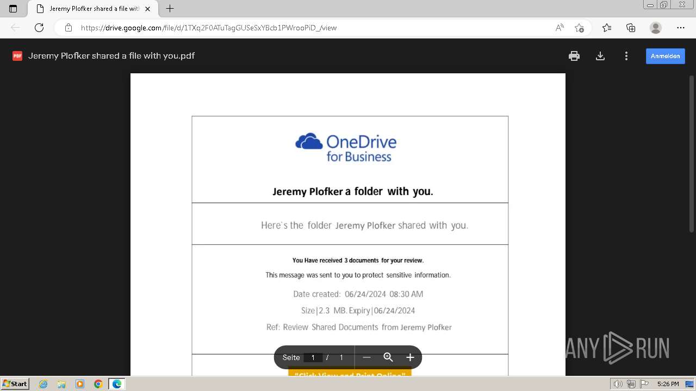The image size is (696, 391).
Task: Add this page to favorites
Action: 579,28
